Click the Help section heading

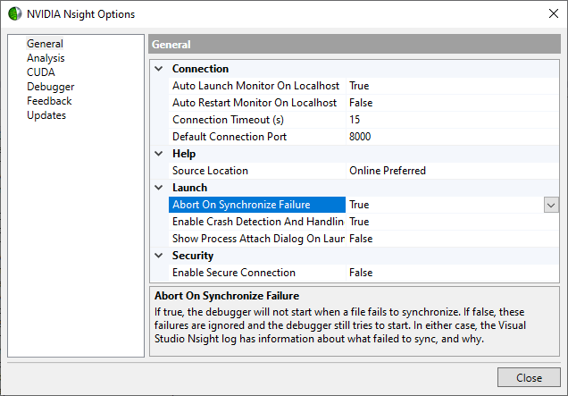(184, 154)
